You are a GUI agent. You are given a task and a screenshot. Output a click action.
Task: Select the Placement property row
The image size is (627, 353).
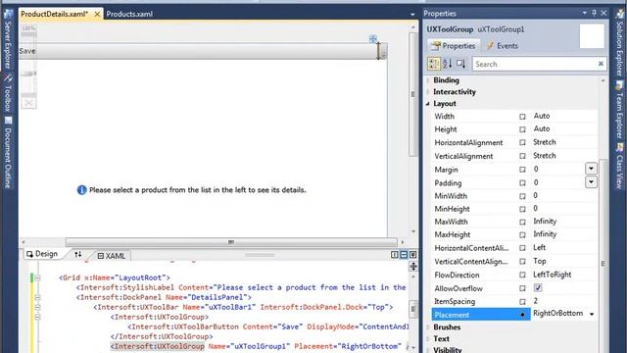click(x=514, y=315)
